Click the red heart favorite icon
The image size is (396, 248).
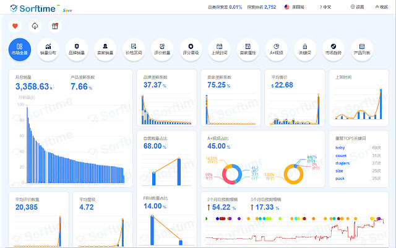pos(16,26)
